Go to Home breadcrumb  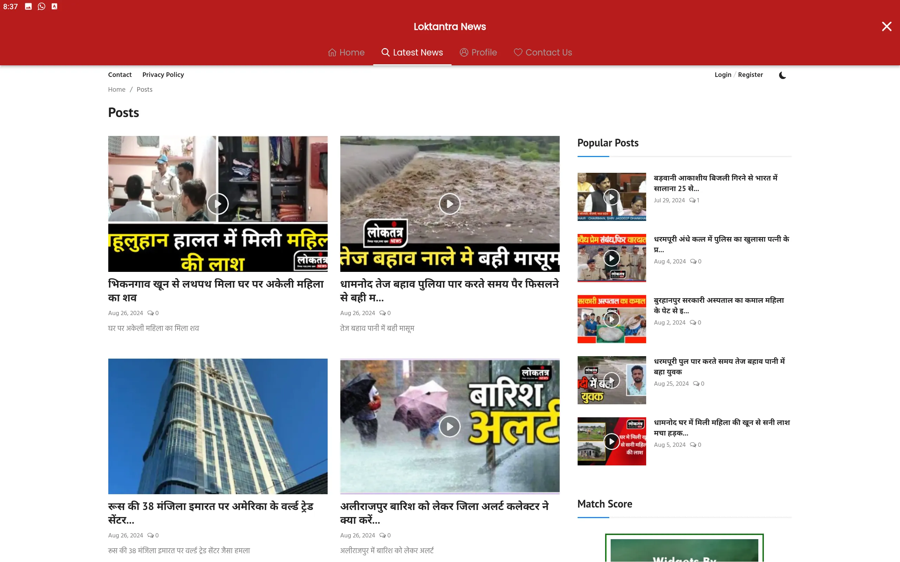click(x=117, y=90)
